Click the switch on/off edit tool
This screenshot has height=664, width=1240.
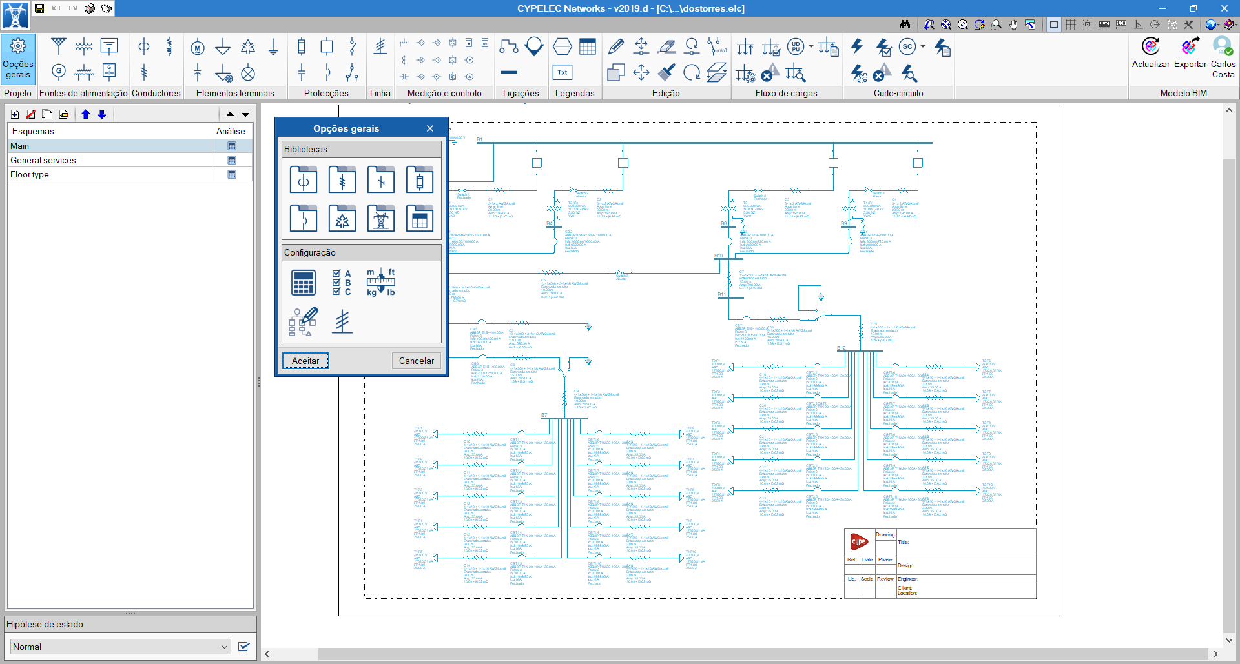[x=717, y=46]
